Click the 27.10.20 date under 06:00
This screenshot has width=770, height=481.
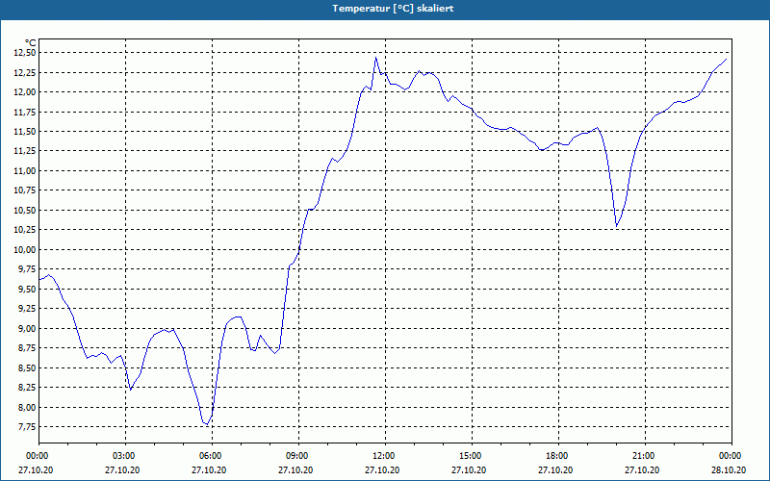[x=209, y=469]
